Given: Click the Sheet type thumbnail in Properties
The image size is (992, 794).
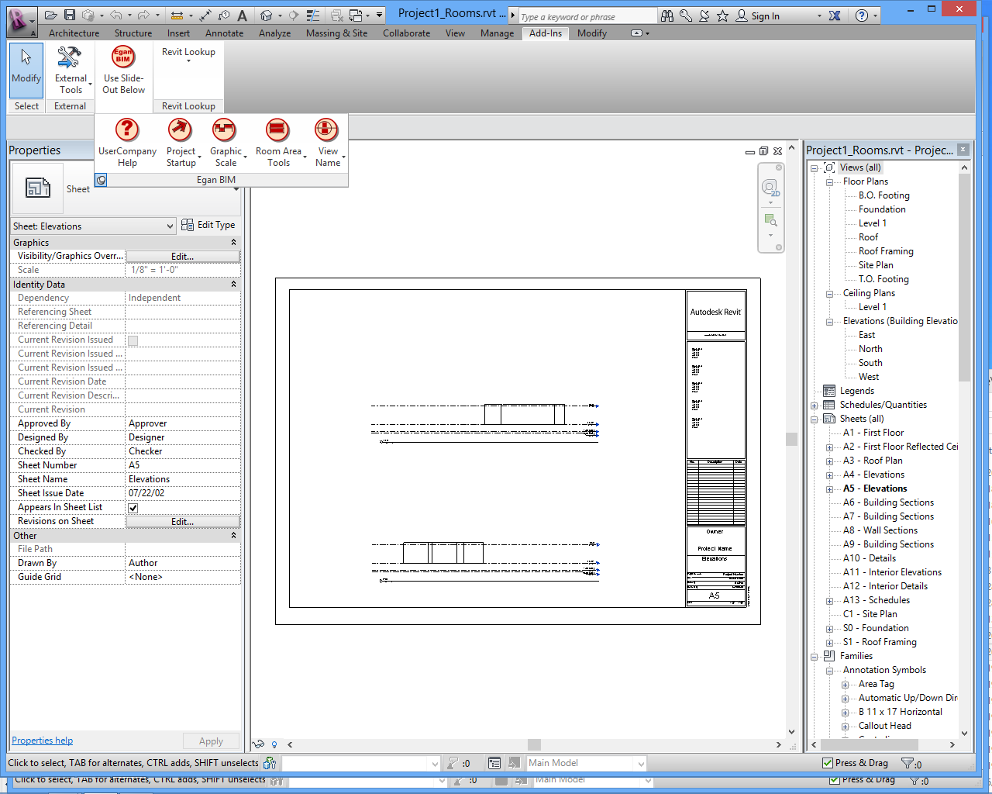Looking at the screenshot, I should [38, 188].
